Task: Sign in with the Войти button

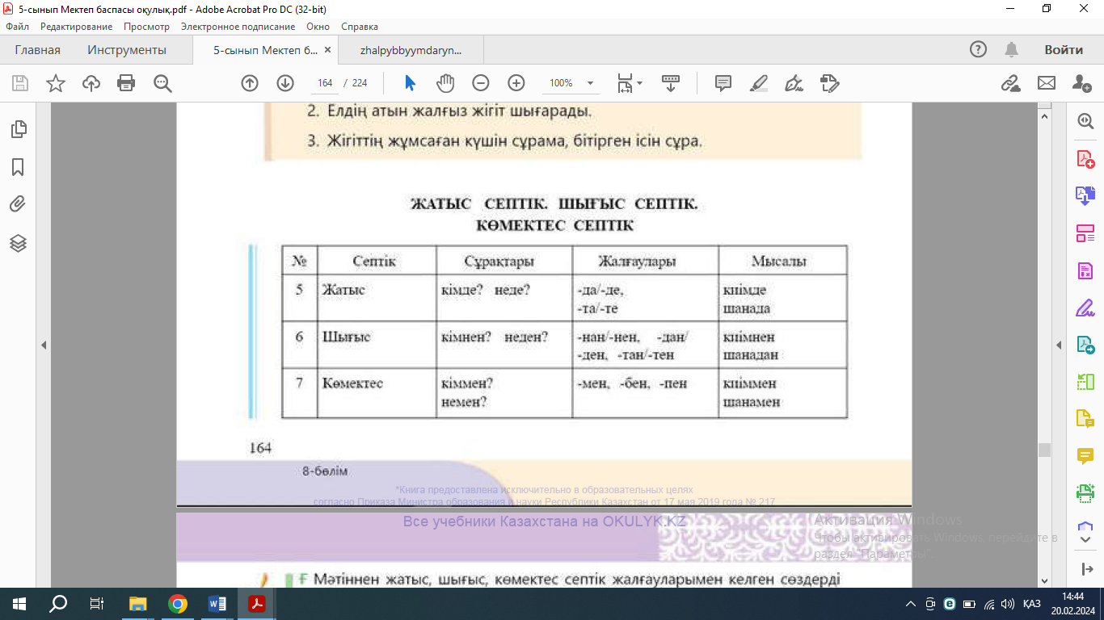Action: (x=1064, y=50)
